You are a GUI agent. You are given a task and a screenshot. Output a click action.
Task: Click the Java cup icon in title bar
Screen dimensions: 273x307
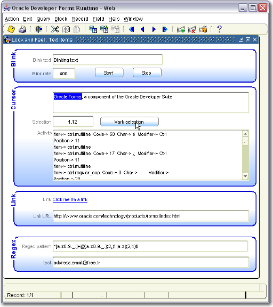click(x=7, y=8)
